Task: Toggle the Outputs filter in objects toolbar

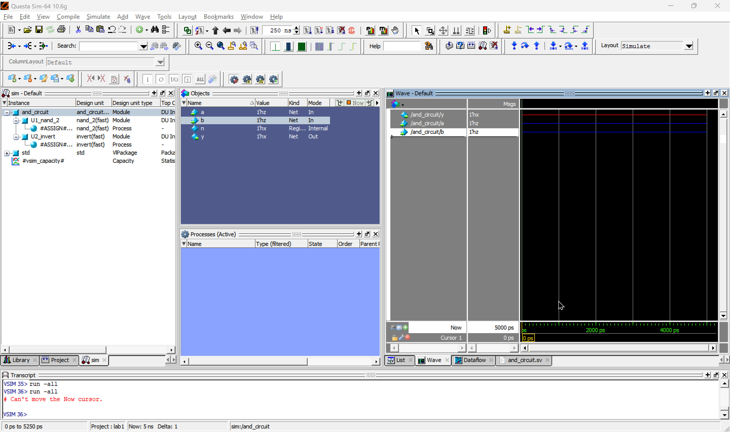Action: click(x=161, y=79)
